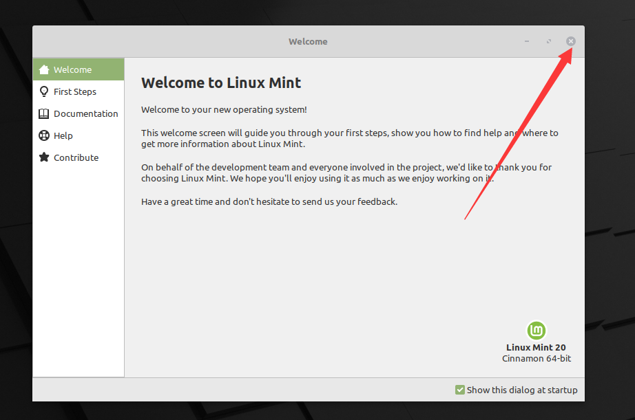
Task: Click the restore window icon
Action: click(x=548, y=41)
